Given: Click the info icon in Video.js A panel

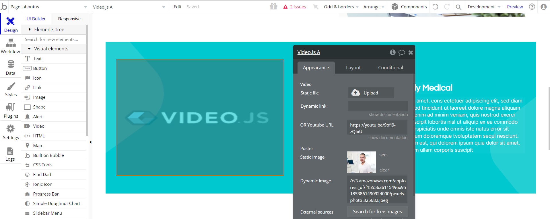Looking at the screenshot, I should coord(392,52).
